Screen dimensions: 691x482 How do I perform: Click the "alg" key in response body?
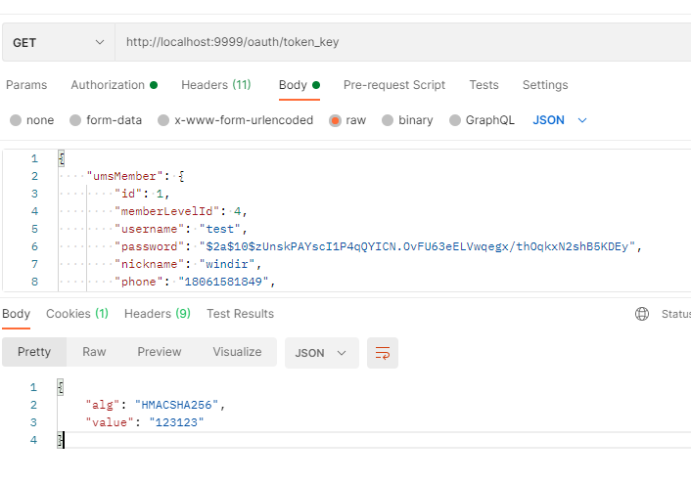[103, 405]
